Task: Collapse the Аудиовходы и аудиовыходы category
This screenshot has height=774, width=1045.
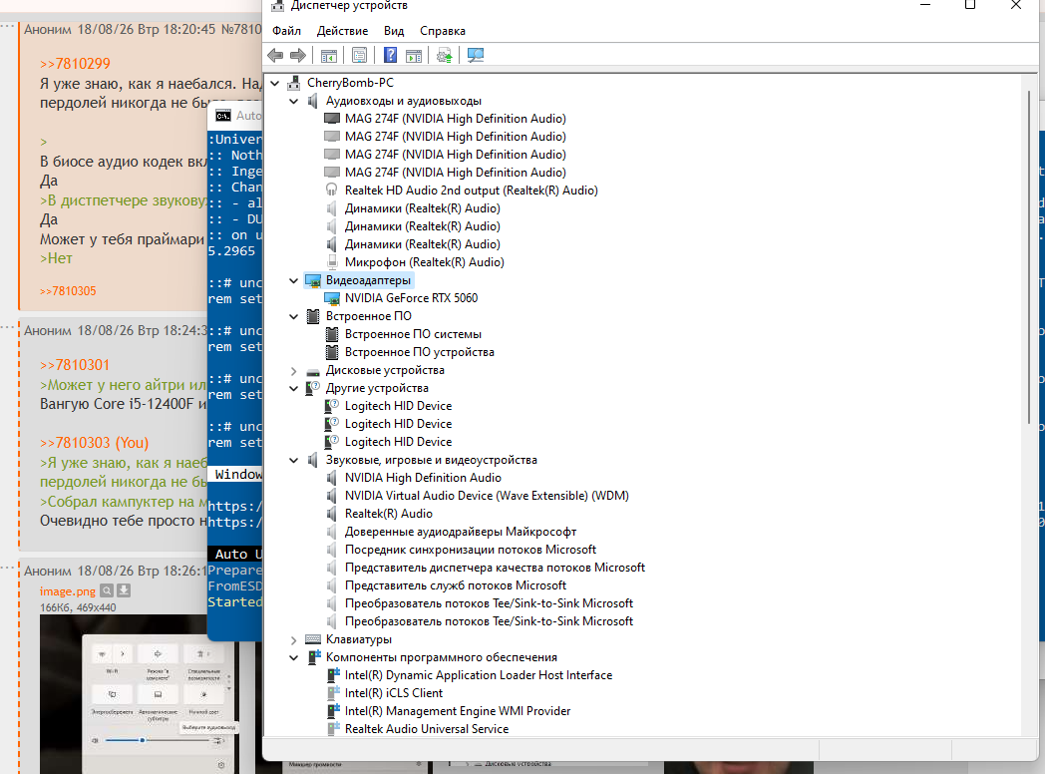Action: (x=293, y=101)
